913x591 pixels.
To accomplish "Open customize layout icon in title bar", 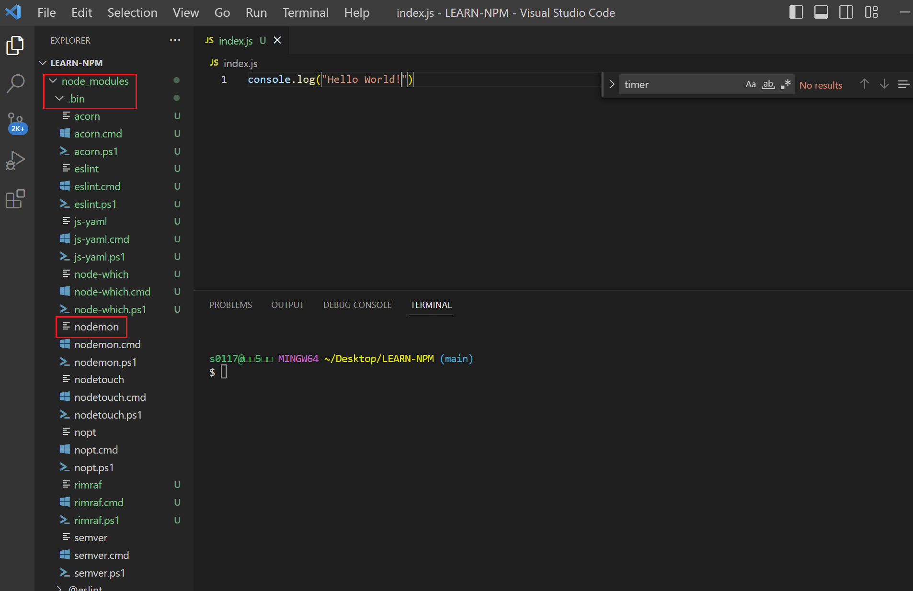I will coord(871,12).
